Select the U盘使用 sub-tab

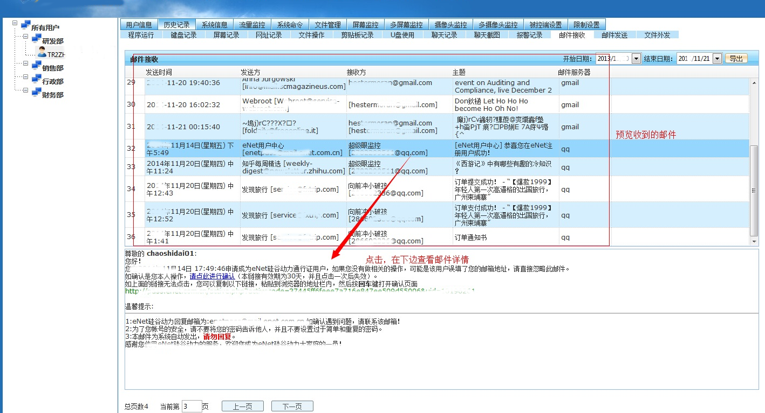402,34
